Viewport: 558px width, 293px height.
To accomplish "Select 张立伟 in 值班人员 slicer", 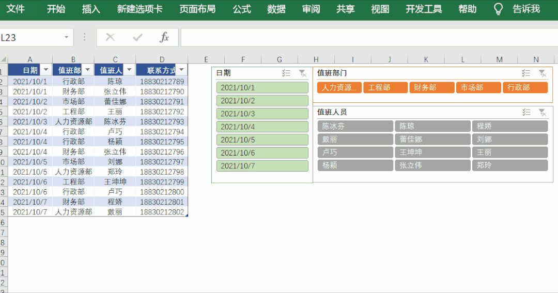I will pyautogui.click(x=433, y=165).
